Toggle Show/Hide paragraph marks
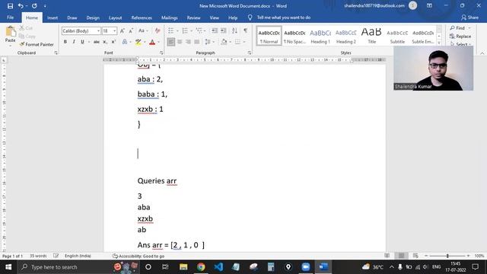 coord(246,30)
